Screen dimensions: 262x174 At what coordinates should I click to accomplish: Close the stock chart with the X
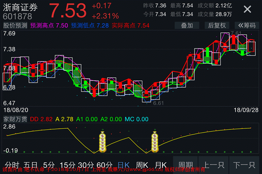tap(247, 9)
